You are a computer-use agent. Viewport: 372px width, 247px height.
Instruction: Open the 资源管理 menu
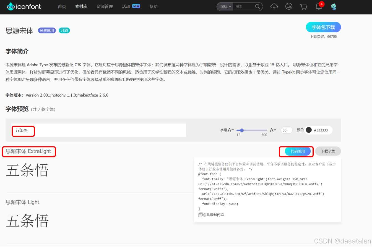tap(105, 6)
